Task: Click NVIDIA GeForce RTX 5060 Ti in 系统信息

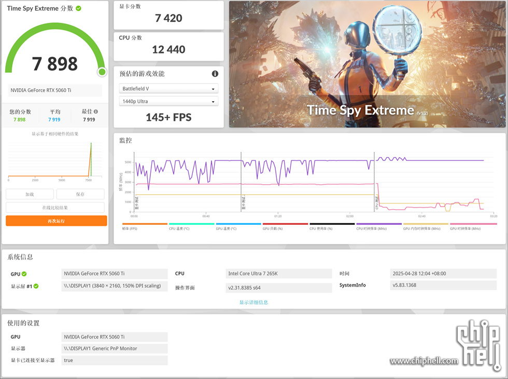Action: pyautogui.click(x=115, y=274)
